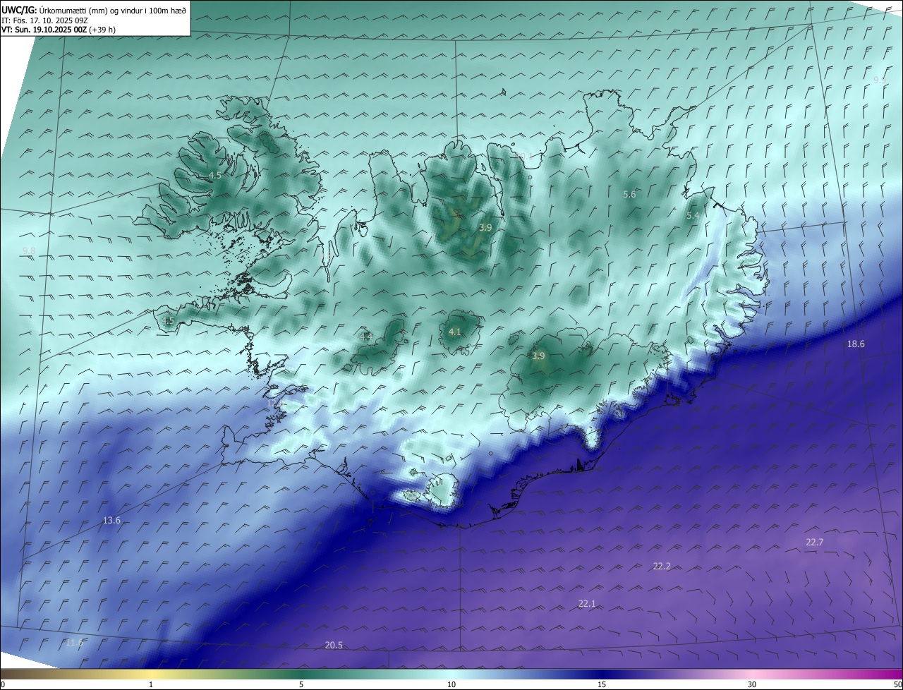903x690 pixels.
Task: Click the 'VT: Sun. 19.10.2025 00Z (+39 h)' line
Action: [x=59, y=30]
